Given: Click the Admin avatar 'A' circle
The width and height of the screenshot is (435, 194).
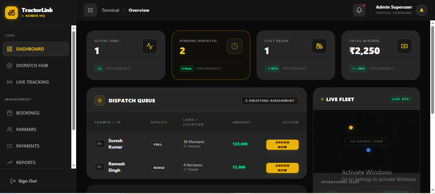Looking at the screenshot, I should click(x=422, y=10).
